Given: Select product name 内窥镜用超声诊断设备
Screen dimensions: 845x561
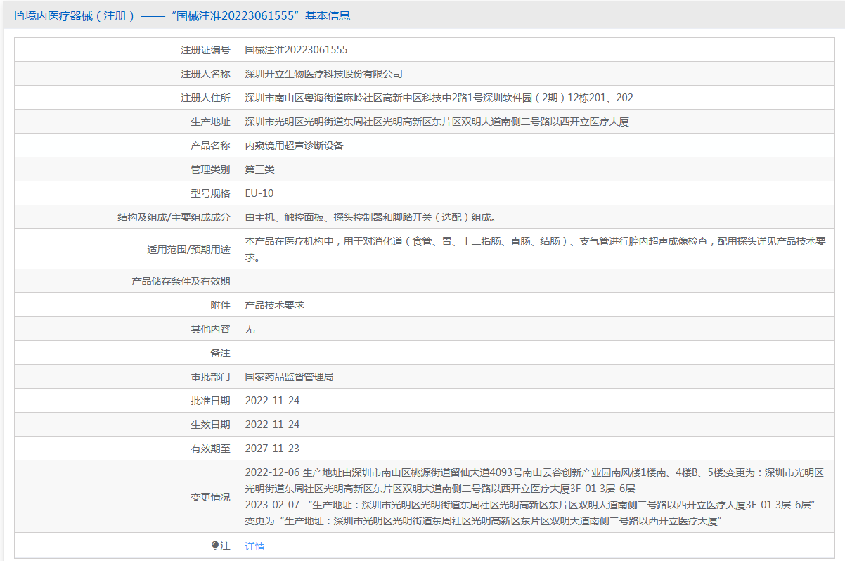Looking at the screenshot, I should (294, 146).
